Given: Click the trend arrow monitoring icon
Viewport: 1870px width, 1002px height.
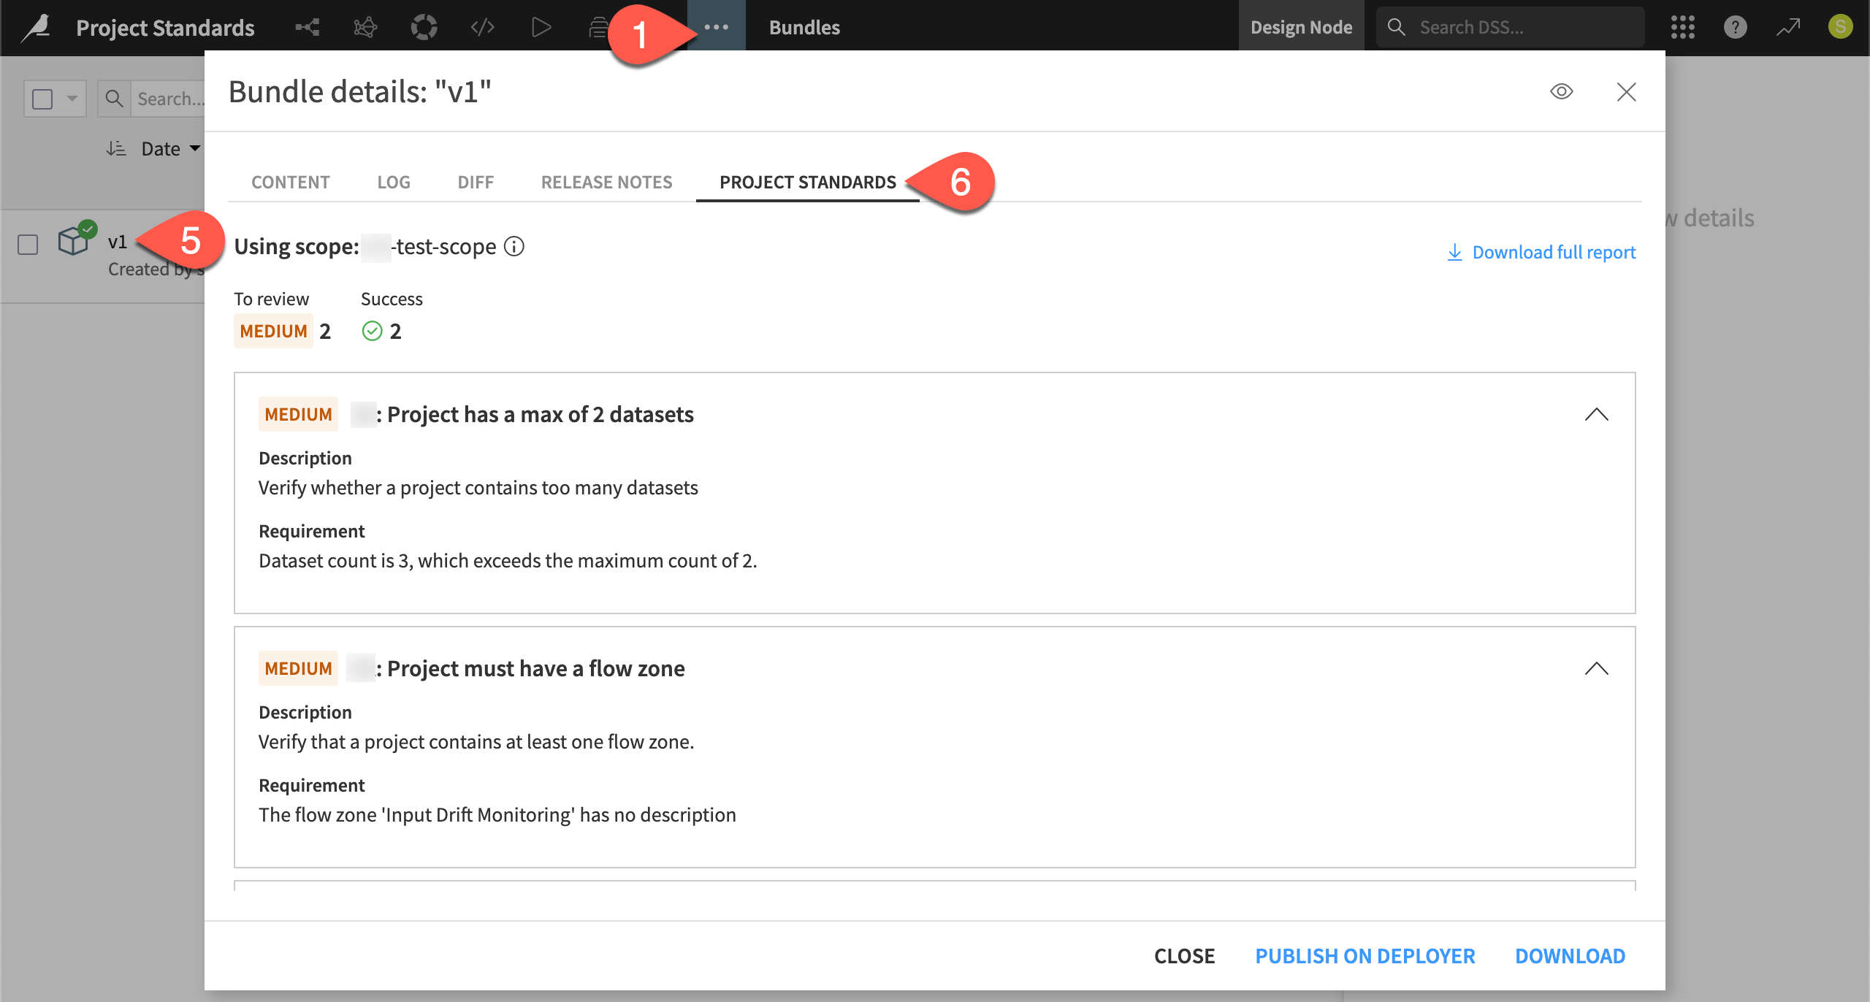Looking at the screenshot, I should click(1787, 27).
